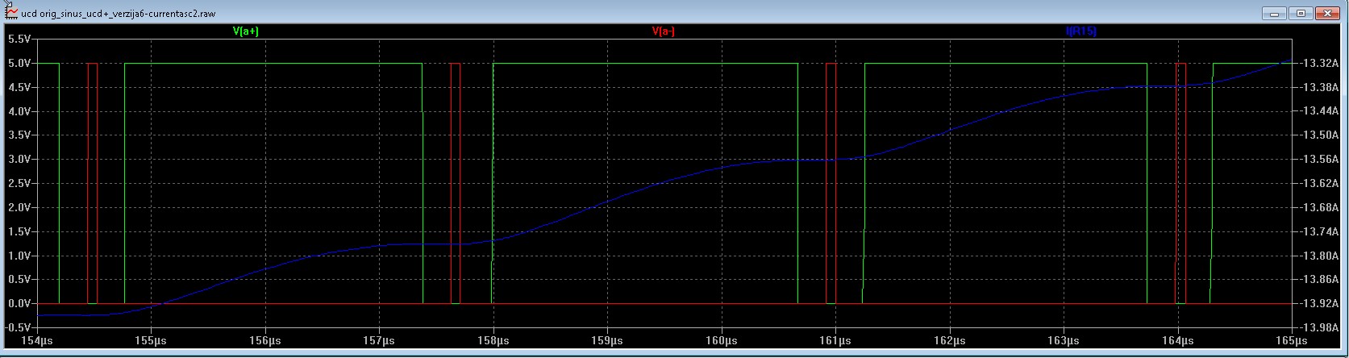
Task: Click the 157µs time axis label
Action: 380,341
